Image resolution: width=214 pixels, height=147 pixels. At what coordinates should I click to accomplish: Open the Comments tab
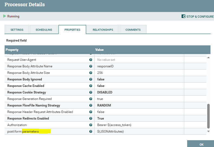point(133,30)
